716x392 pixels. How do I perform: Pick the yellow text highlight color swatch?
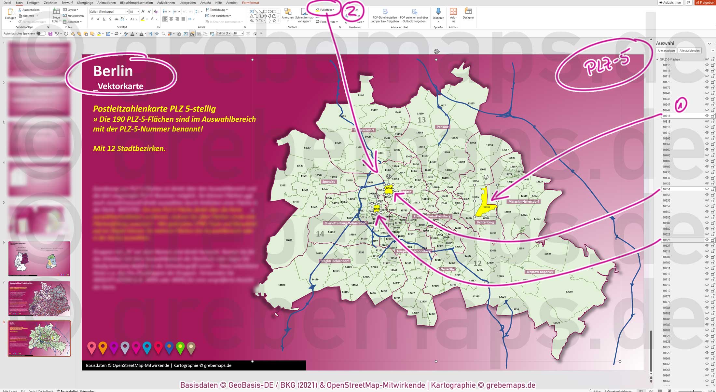point(143,19)
